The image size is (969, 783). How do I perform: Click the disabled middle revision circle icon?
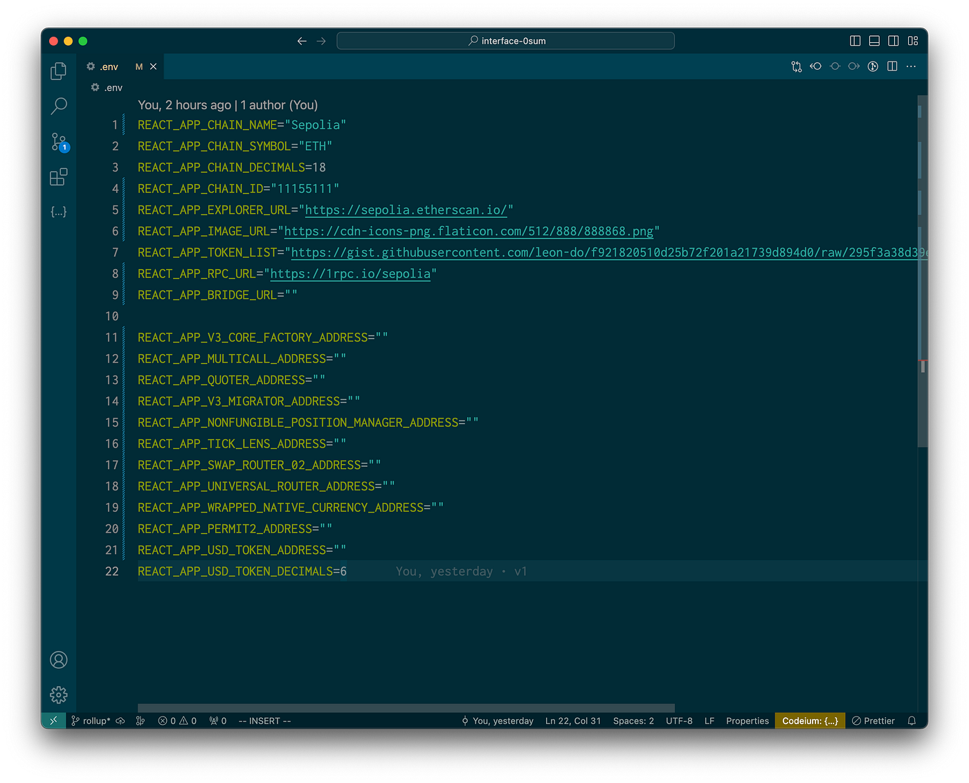point(835,66)
